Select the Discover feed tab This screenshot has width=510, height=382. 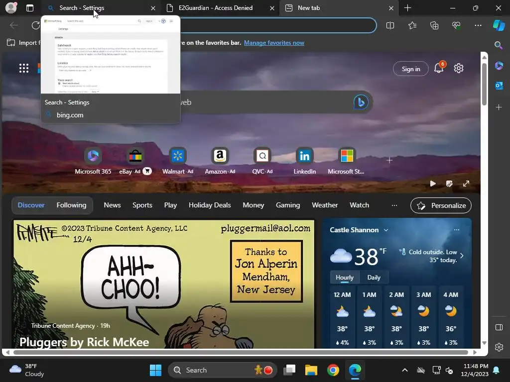31,205
